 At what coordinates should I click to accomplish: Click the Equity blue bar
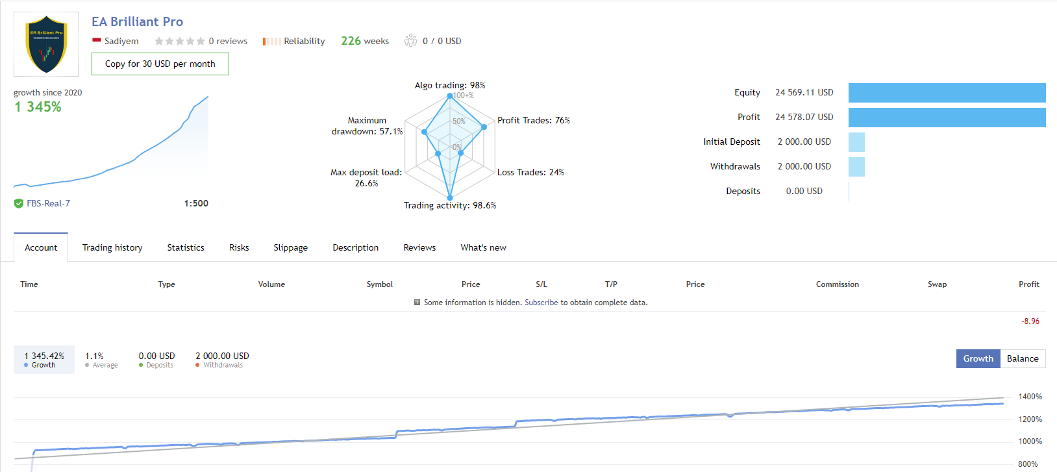pyautogui.click(x=947, y=93)
